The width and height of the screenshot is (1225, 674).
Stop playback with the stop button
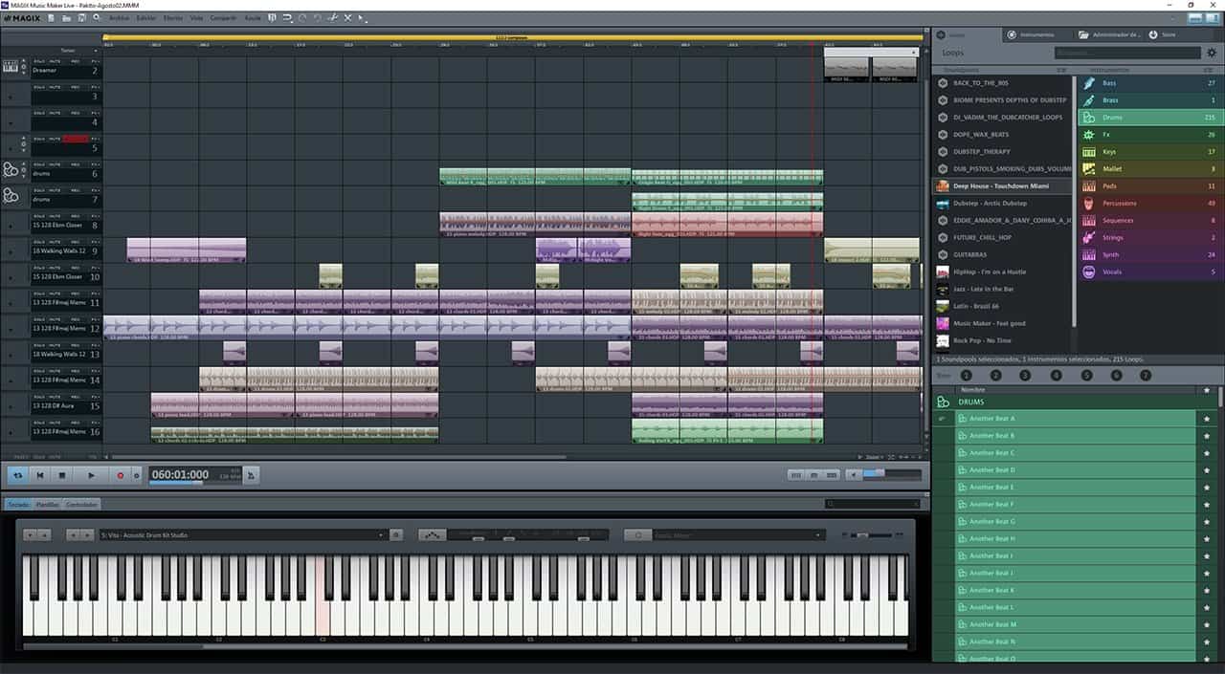click(x=62, y=475)
